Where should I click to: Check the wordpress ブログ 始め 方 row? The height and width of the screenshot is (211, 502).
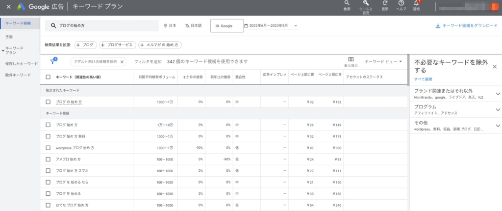tap(48, 148)
